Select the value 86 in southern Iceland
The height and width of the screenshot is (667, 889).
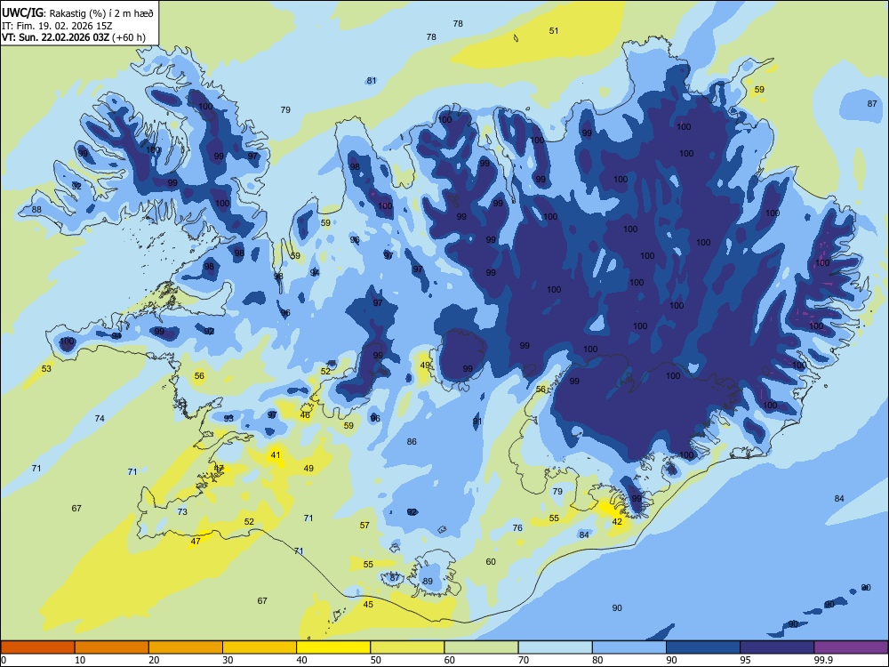coord(412,441)
